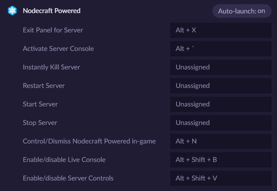Edit the Alt + N in-game control hotkey
This screenshot has height=191, width=277.
221,141
